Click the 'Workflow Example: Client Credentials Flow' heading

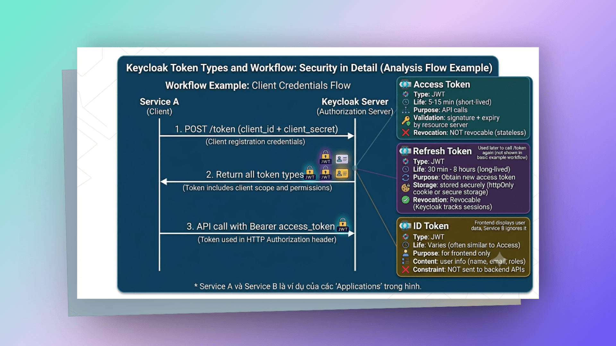(x=258, y=86)
